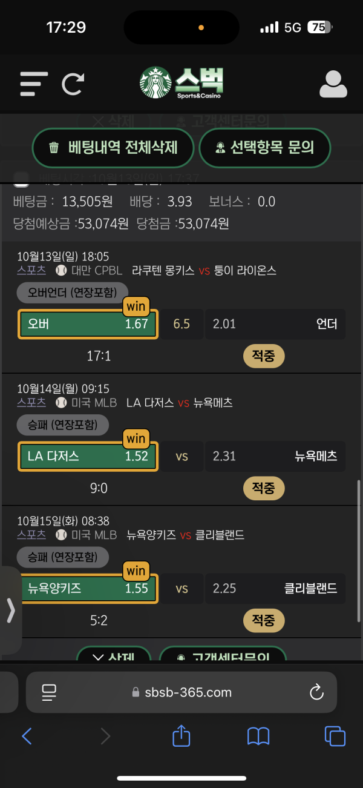
Task: Tap Safari's page reload icon
Action: [x=316, y=692]
